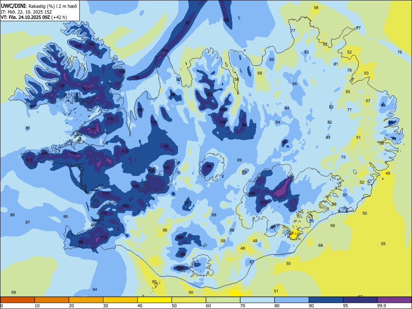Click the '88' humidity value on the map

click(232, 230)
